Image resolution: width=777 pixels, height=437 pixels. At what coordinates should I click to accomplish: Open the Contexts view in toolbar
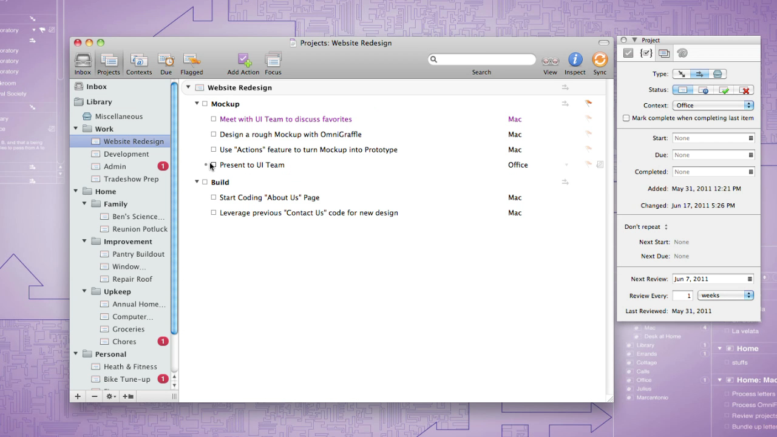pos(139,63)
